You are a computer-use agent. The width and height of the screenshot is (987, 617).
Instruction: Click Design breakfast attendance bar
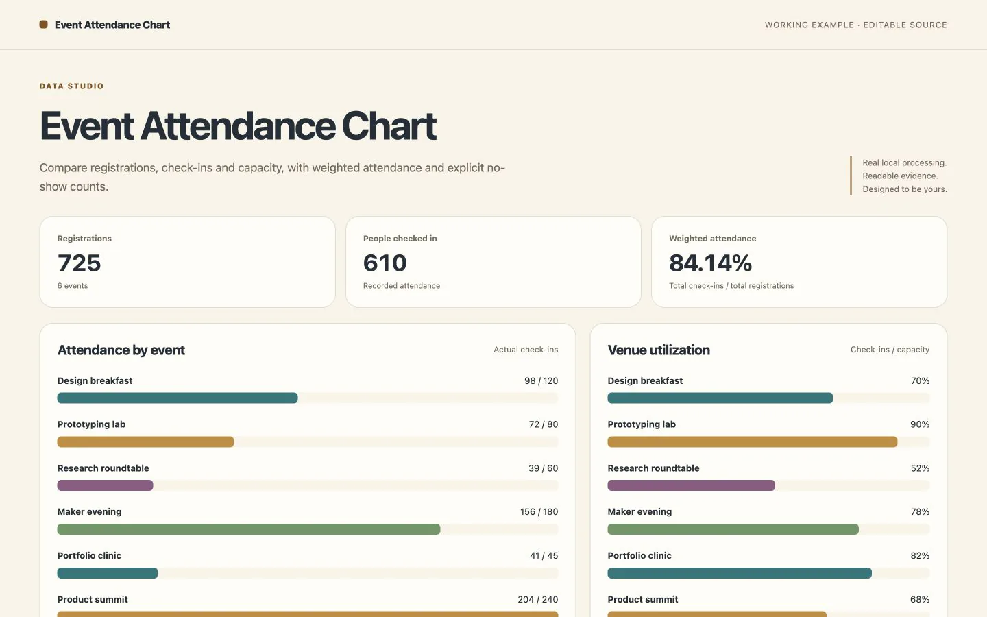178,398
